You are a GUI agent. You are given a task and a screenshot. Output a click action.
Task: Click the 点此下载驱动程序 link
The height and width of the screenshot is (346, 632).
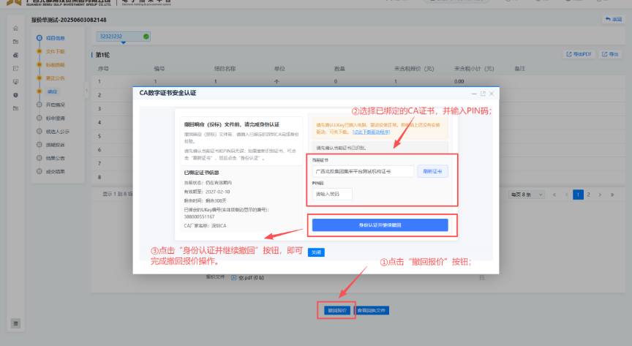pyautogui.click(x=371, y=132)
